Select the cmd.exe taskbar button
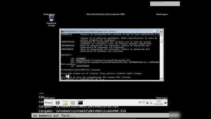 (80, 103)
